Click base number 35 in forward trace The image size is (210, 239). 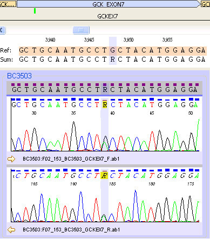click(73, 113)
